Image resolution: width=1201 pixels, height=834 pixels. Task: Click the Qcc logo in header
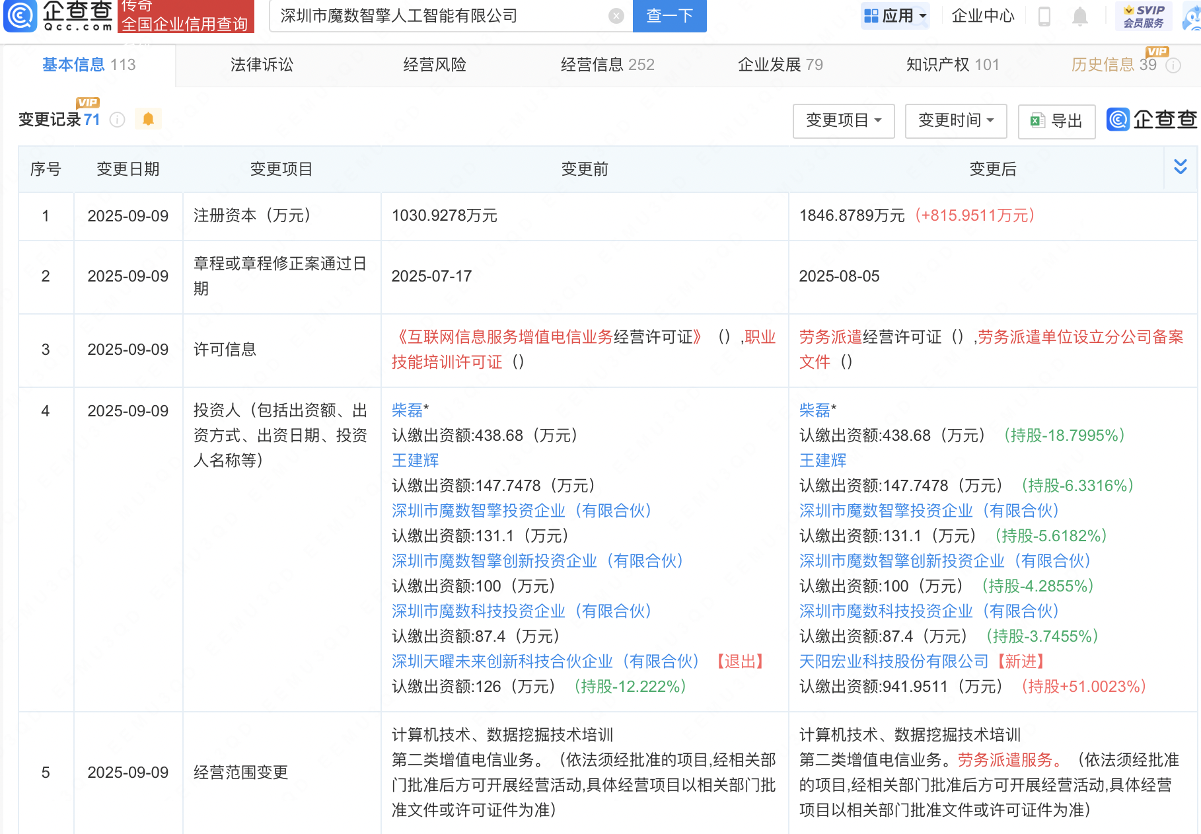59,16
